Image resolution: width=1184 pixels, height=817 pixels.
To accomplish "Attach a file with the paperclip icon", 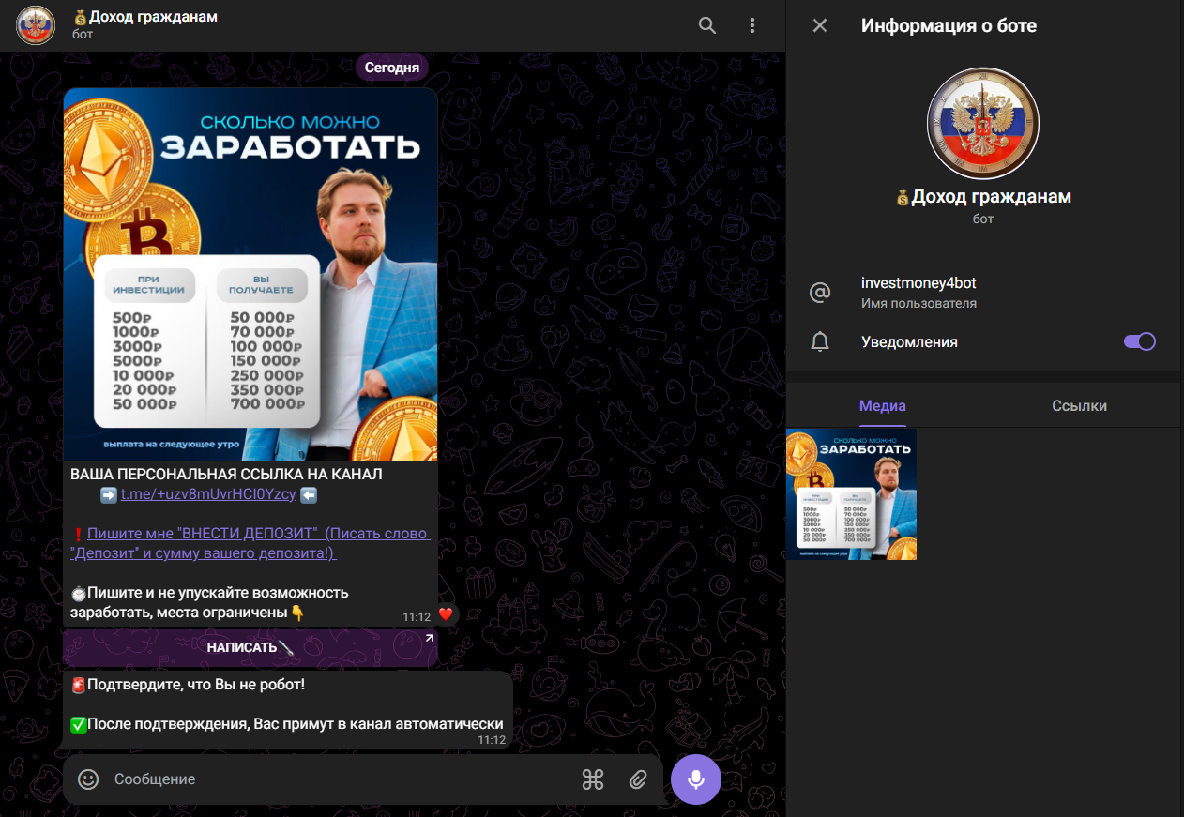I will [638, 779].
